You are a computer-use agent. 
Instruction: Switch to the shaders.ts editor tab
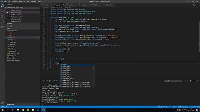click(84, 5)
